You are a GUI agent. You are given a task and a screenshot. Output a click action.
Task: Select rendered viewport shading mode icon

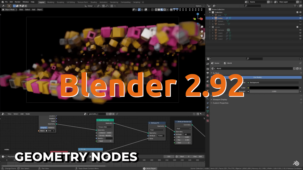point(165,10)
